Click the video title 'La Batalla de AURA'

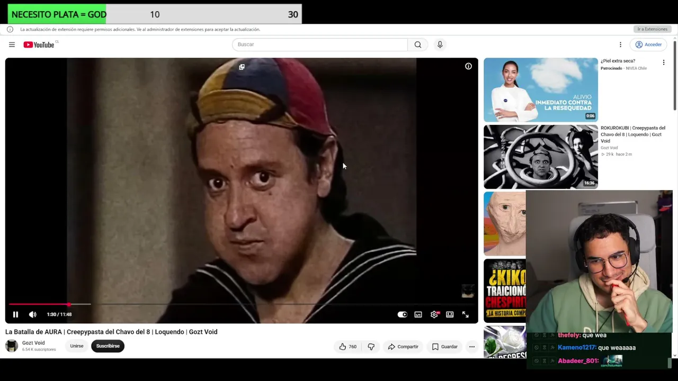pos(111,332)
